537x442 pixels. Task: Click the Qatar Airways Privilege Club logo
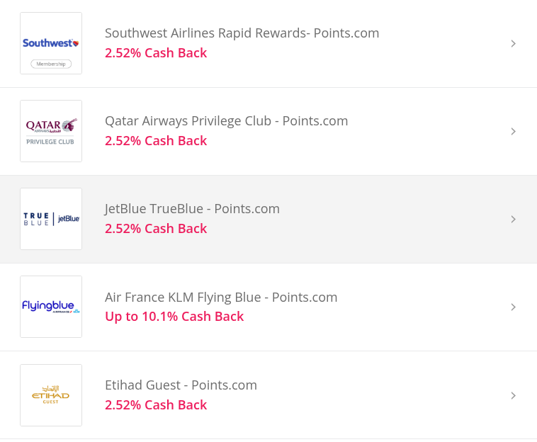pos(51,131)
